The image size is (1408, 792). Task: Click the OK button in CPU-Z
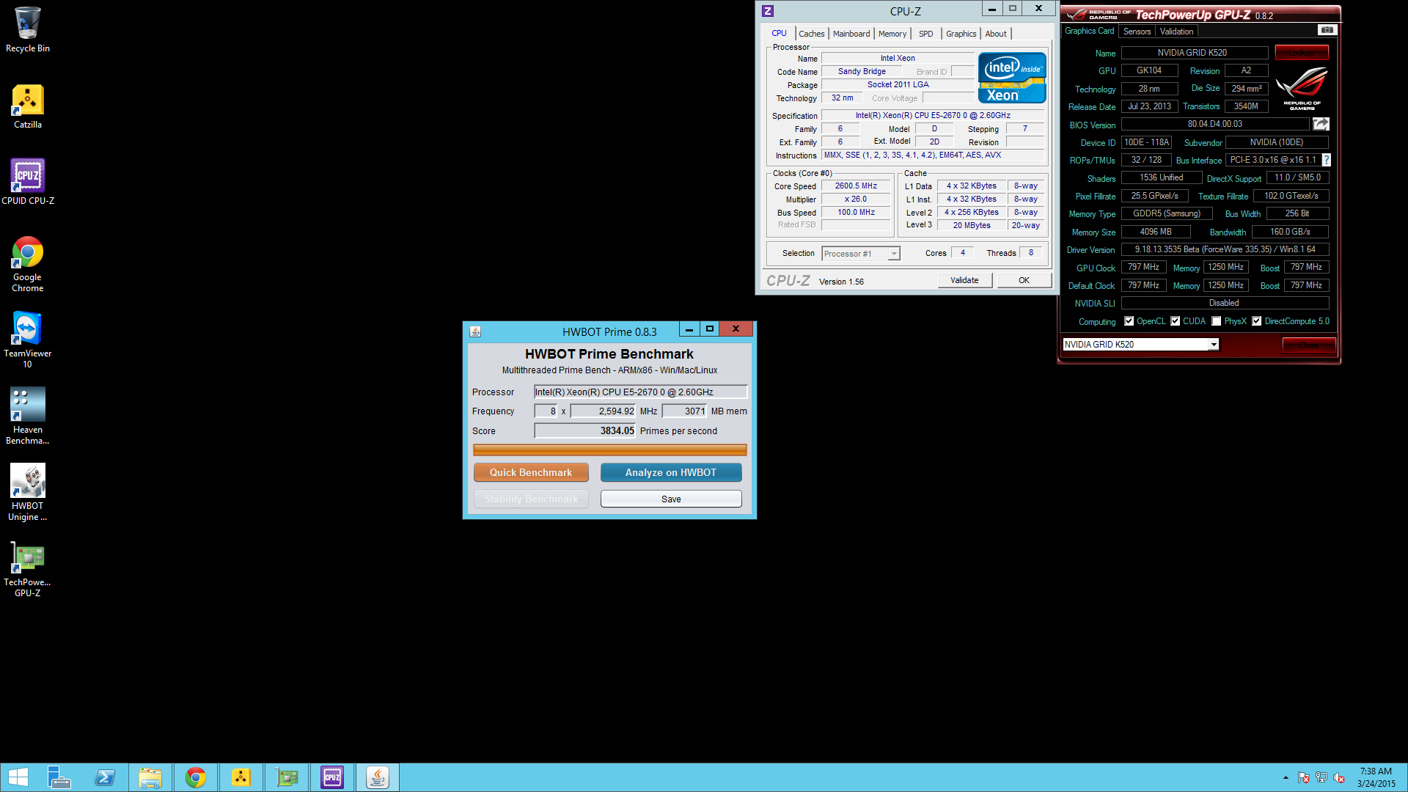(x=1024, y=280)
